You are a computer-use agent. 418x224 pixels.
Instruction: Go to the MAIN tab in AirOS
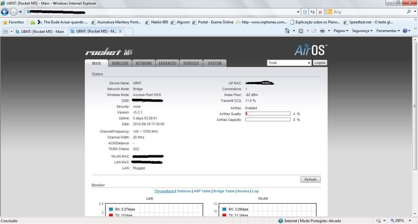(97, 63)
